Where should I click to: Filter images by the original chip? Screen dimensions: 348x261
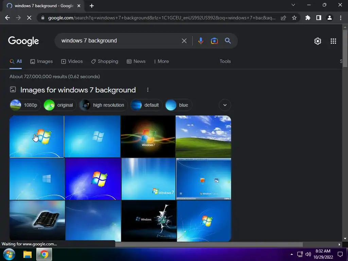click(x=60, y=105)
